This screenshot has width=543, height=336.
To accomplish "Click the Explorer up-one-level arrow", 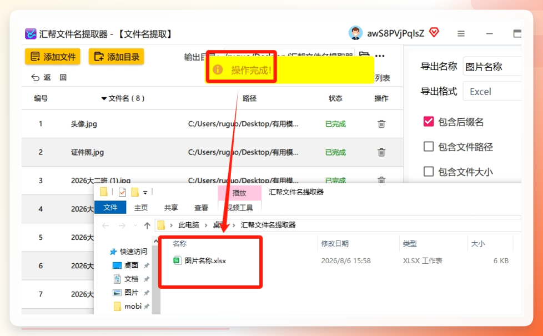I will (147, 225).
